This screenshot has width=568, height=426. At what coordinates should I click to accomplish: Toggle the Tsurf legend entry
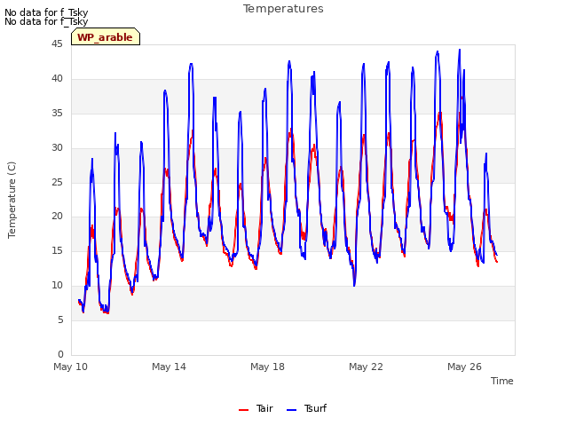(x=306, y=408)
